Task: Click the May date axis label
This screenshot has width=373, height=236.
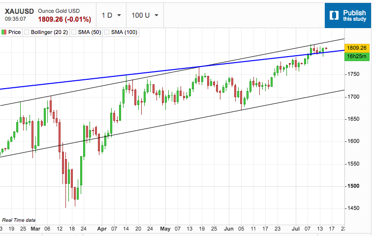Action: coord(165,229)
